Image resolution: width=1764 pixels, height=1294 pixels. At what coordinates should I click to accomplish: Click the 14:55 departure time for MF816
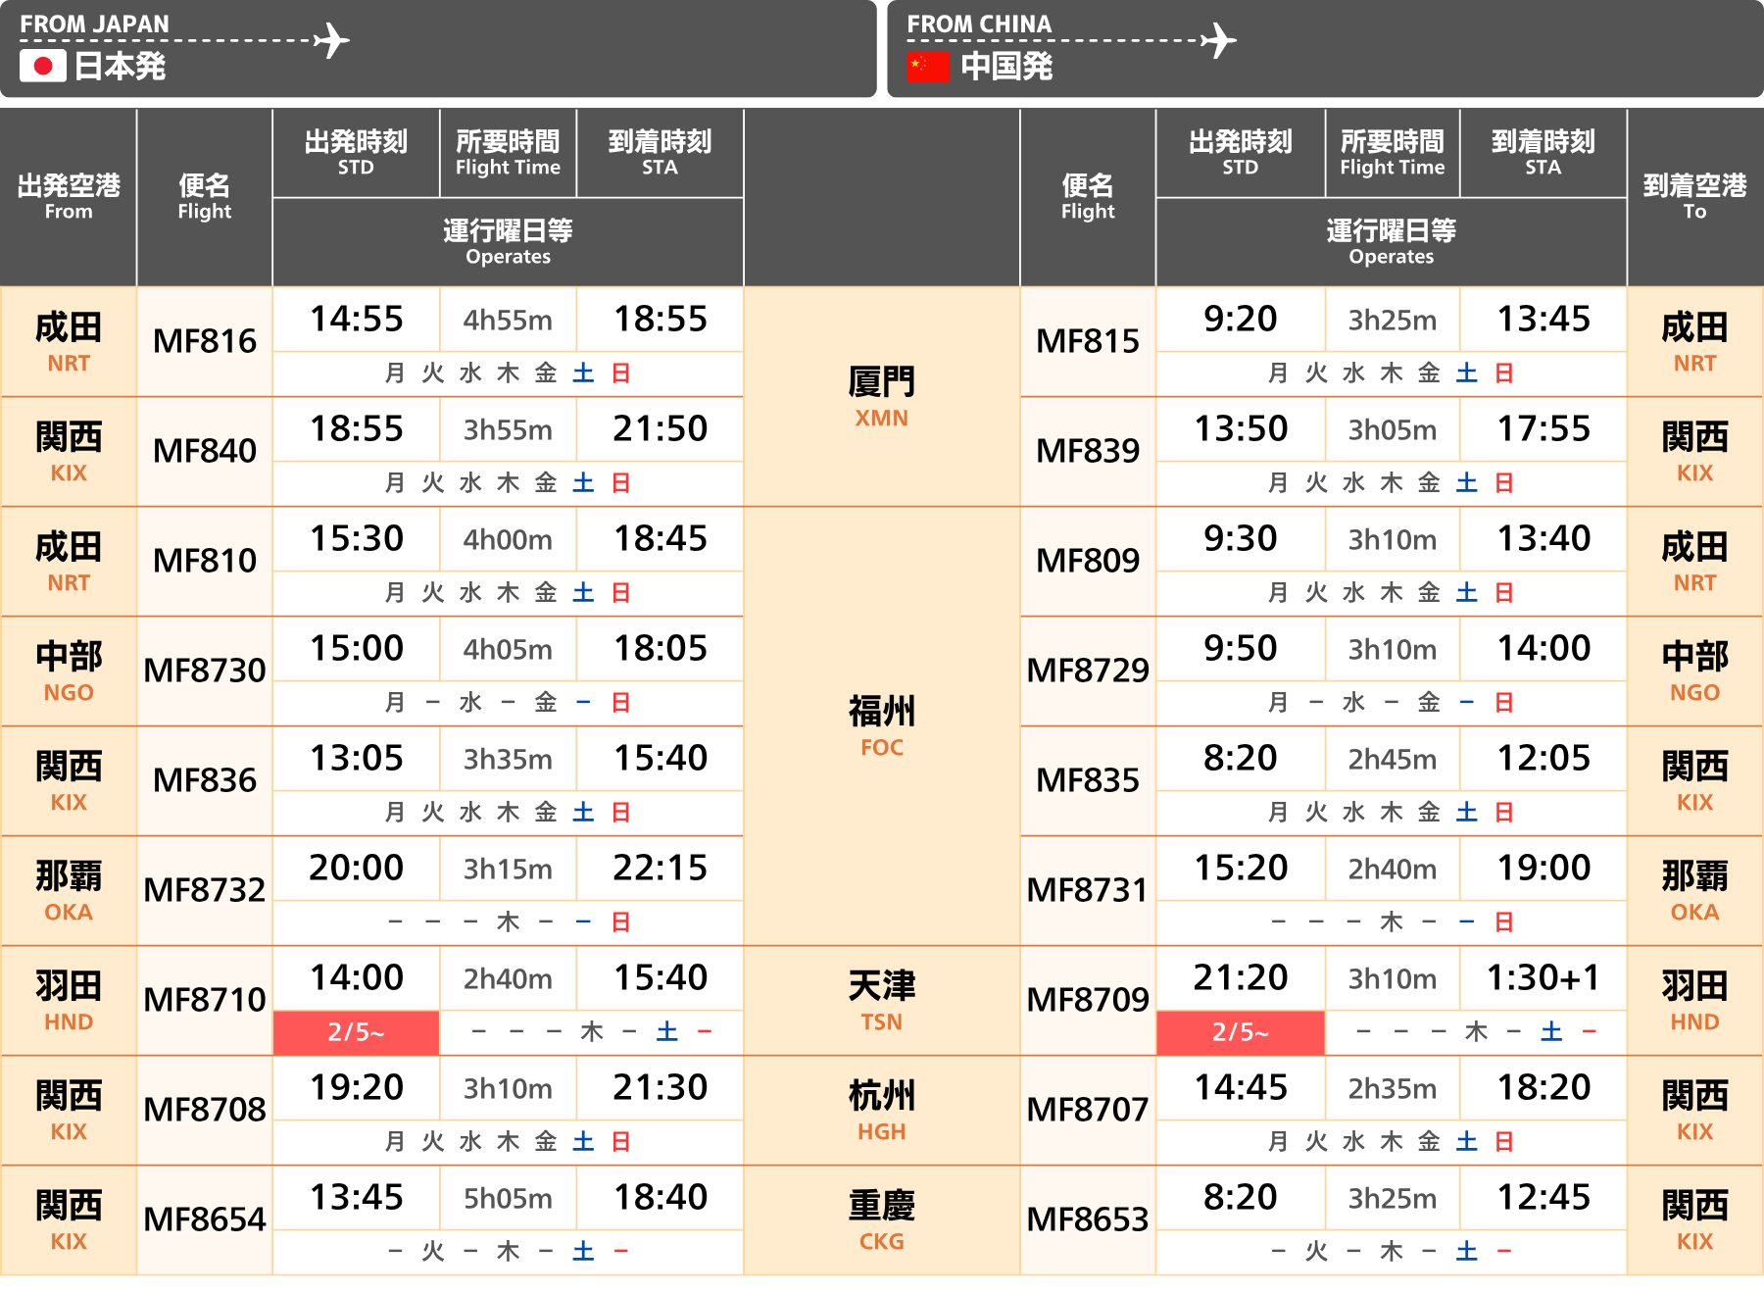click(356, 320)
